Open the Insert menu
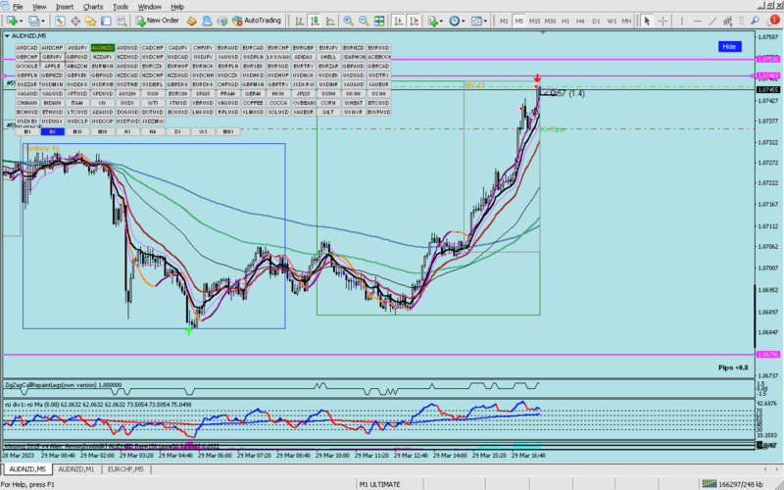Viewport: 784px width, 490px height. pos(65,7)
